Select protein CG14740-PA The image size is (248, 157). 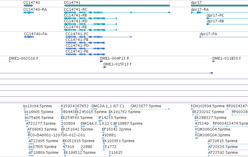36,34
